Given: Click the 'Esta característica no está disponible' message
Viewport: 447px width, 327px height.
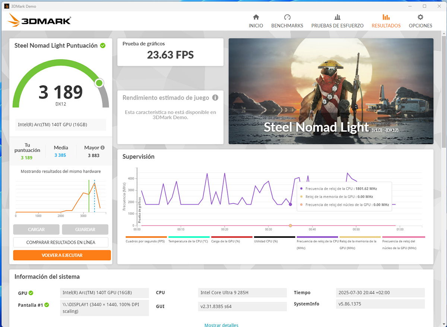Looking at the screenshot, I should pos(170,114).
